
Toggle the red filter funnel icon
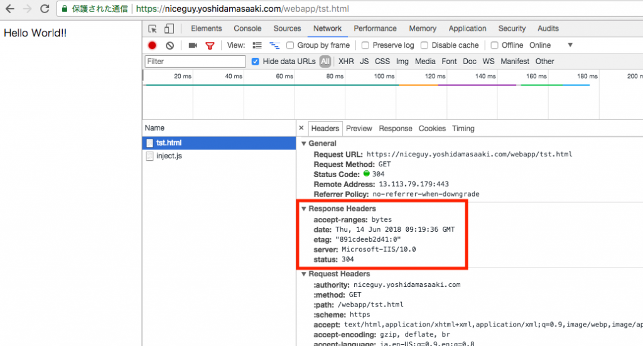click(210, 45)
